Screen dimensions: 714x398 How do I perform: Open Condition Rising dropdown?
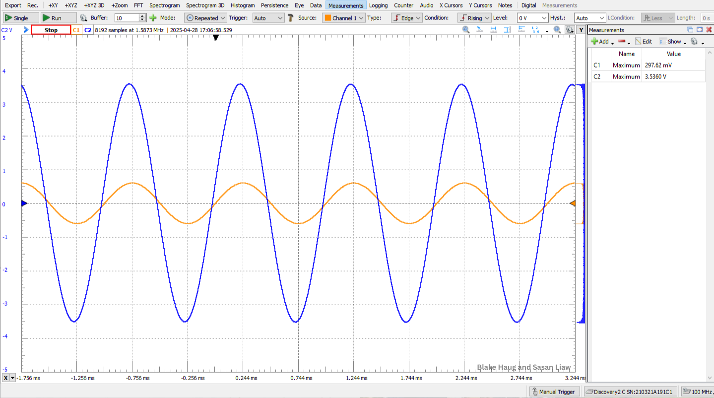(474, 18)
